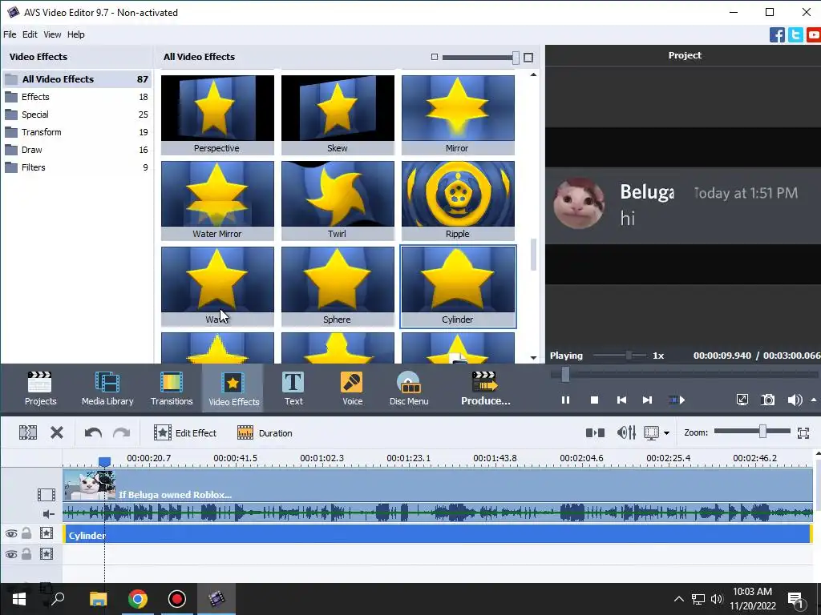This screenshot has height=615, width=821.
Task: Open File Explorer from the taskbar
Action: (x=98, y=599)
